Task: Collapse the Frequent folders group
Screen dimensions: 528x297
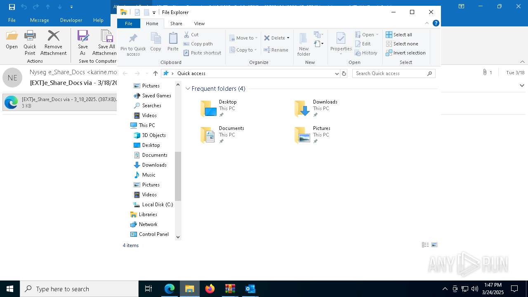Action: pos(188,89)
